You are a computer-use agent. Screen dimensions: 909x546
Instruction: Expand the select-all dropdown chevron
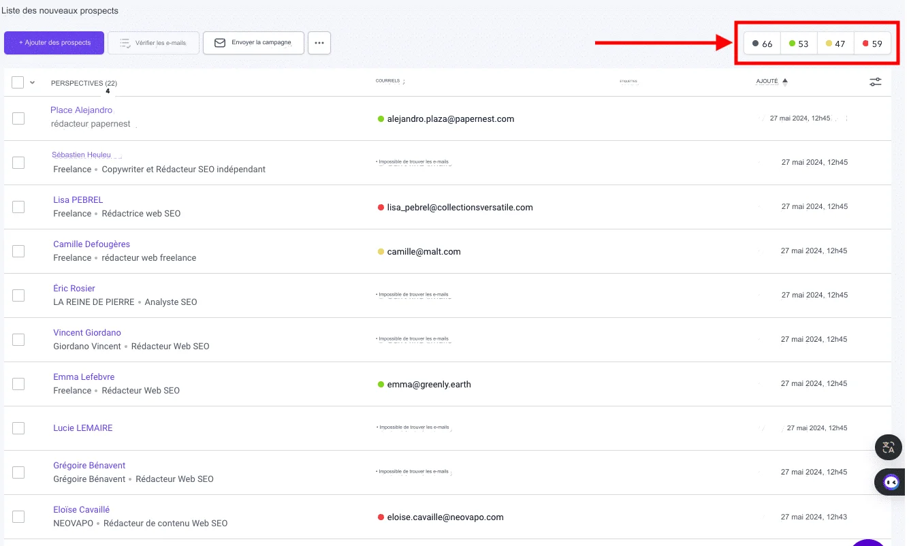click(32, 82)
